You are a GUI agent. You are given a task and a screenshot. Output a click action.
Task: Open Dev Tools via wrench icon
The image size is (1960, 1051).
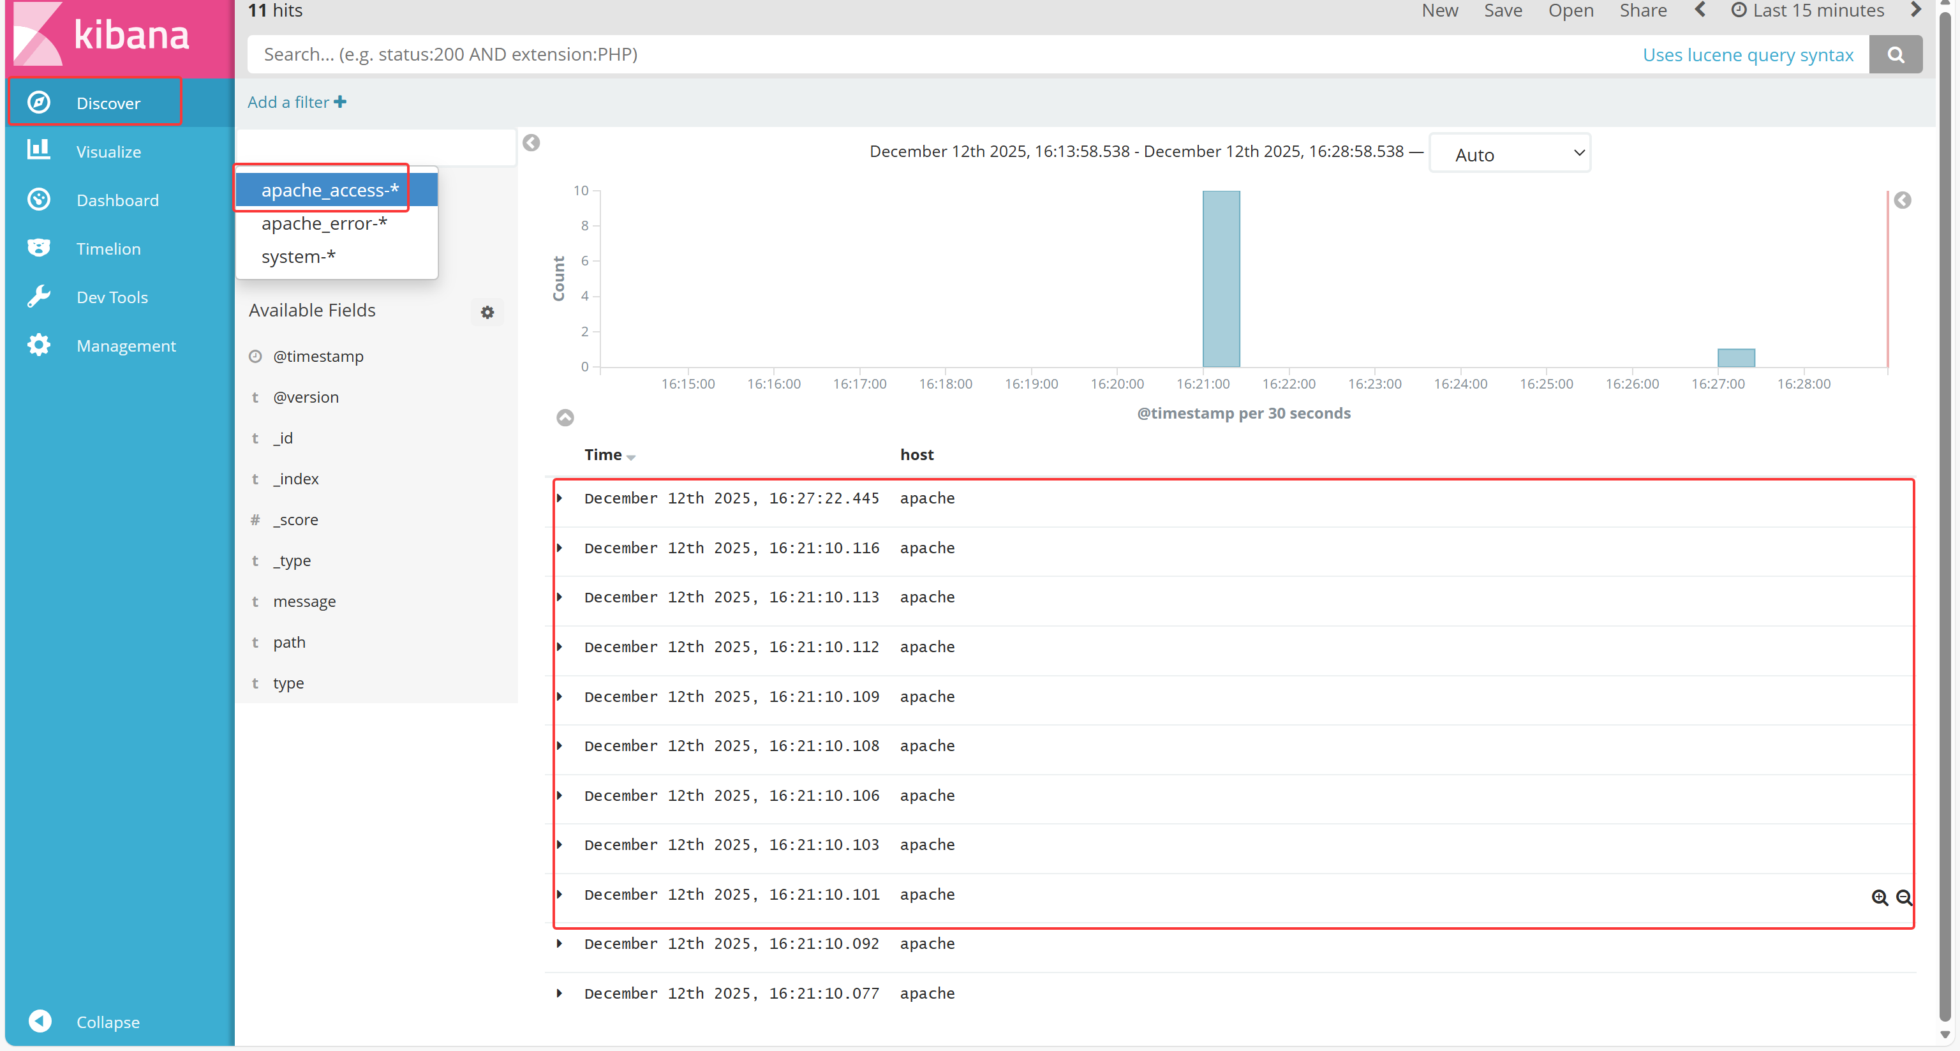coord(39,297)
